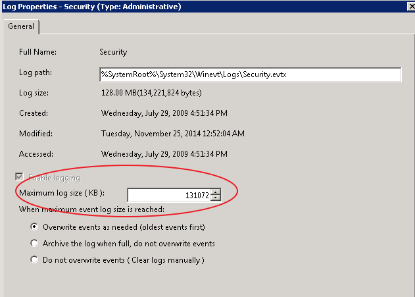Viewport: 415px width, 297px height.
Task: Decrease maximum log size with down arrow
Action: coord(216,198)
